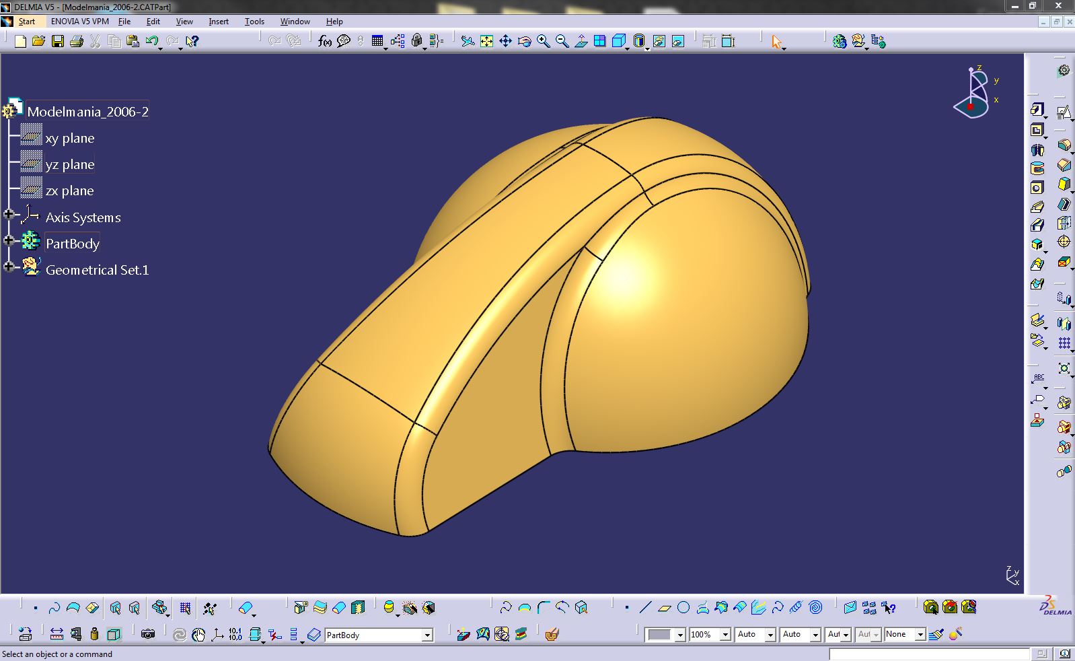Click the Formula f(x) icon
This screenshot has width=1075, height=661.
[x=324, y=42]
